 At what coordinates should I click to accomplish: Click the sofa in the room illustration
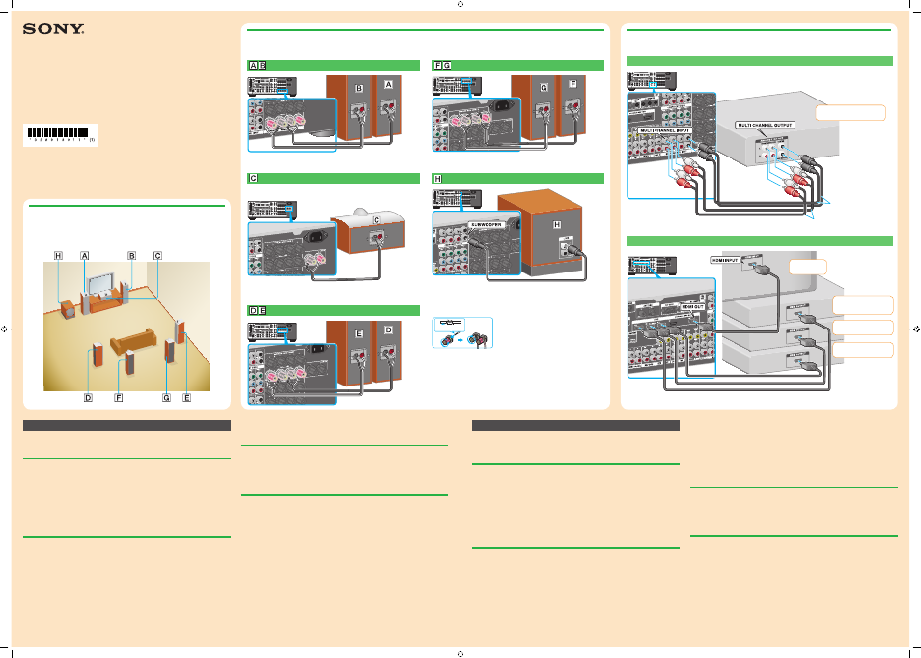pos(133,341)
